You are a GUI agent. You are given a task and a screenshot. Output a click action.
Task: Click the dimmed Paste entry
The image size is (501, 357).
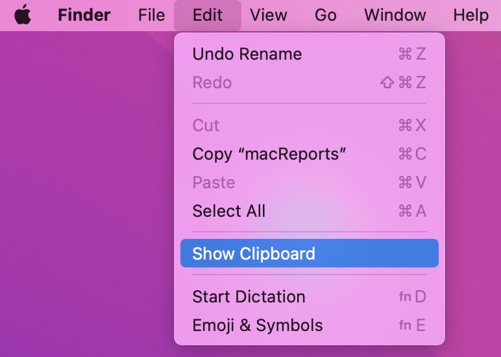(214, 182)
